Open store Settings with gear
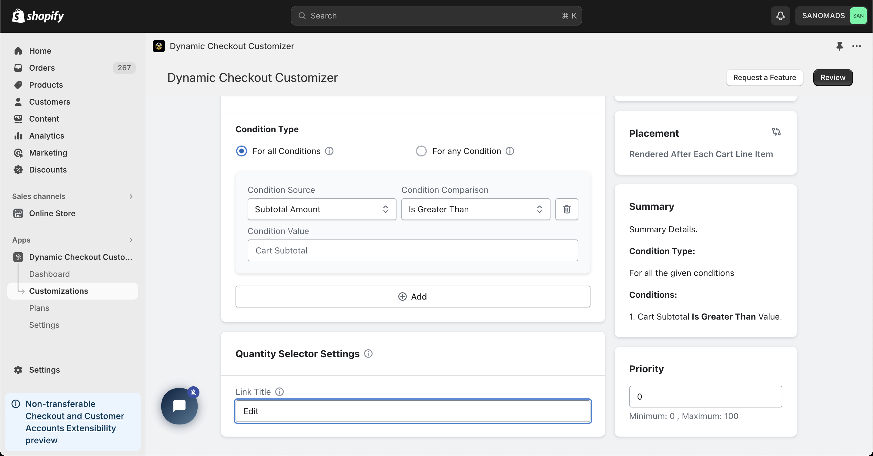Image resolution: width=873 pixels, height=456 pixels. 72,370
